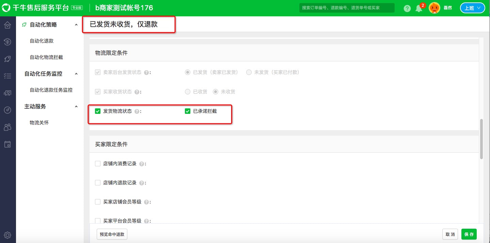Collapse the 自动化策略 section
Viewport: 490px width, 243px height.
(x=76, y=25)
